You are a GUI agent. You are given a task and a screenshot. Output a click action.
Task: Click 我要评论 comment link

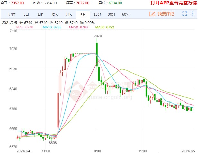coord(166,14)
